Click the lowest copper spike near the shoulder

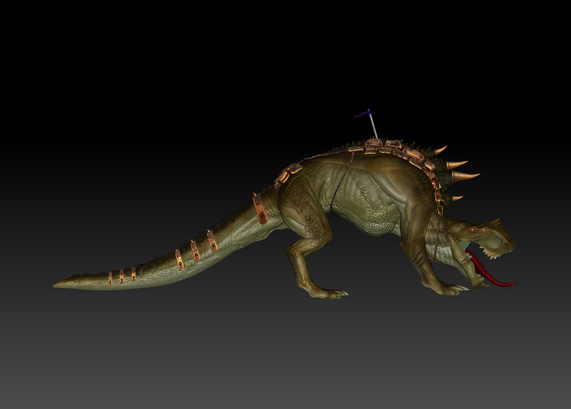pyautogui.click(x=458, y=199)
